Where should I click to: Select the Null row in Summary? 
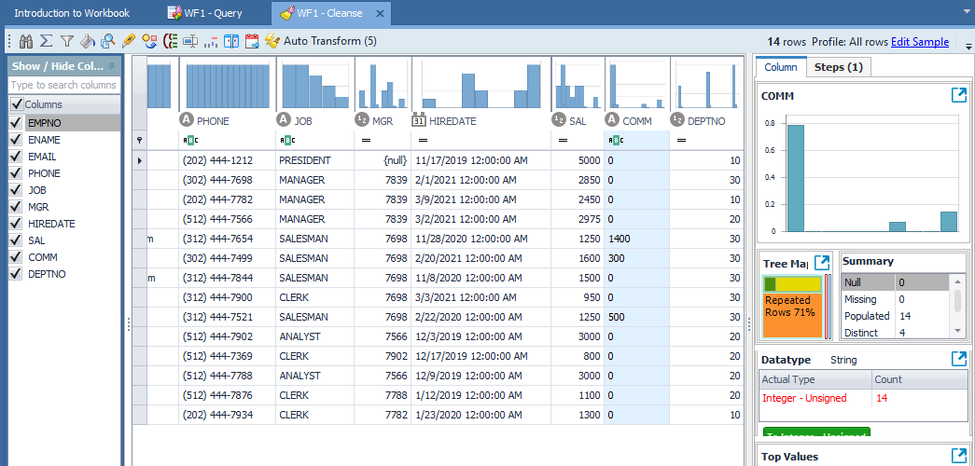coord(895,282)
